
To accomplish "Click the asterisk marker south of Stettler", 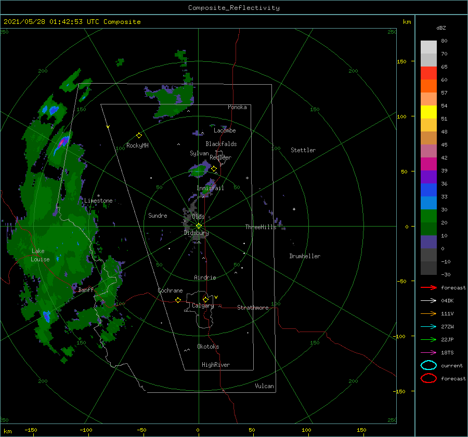I will pos(247,178).
